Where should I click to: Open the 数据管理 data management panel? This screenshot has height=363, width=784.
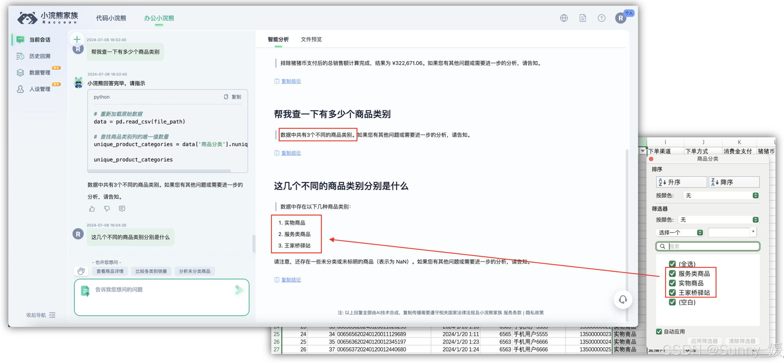pos(39,72)
